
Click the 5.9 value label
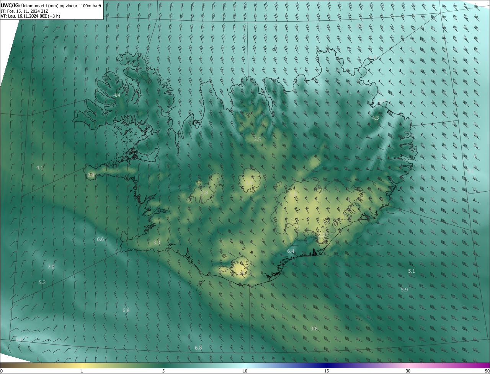[404, 289]
